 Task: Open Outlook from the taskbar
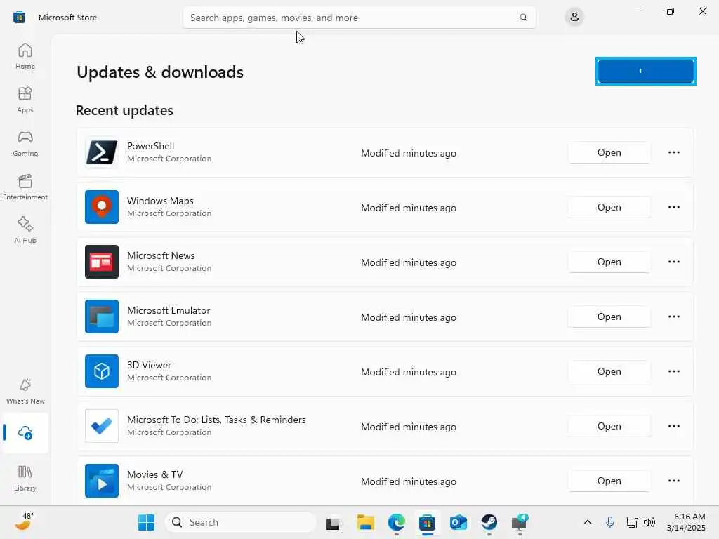pos(458,522)
